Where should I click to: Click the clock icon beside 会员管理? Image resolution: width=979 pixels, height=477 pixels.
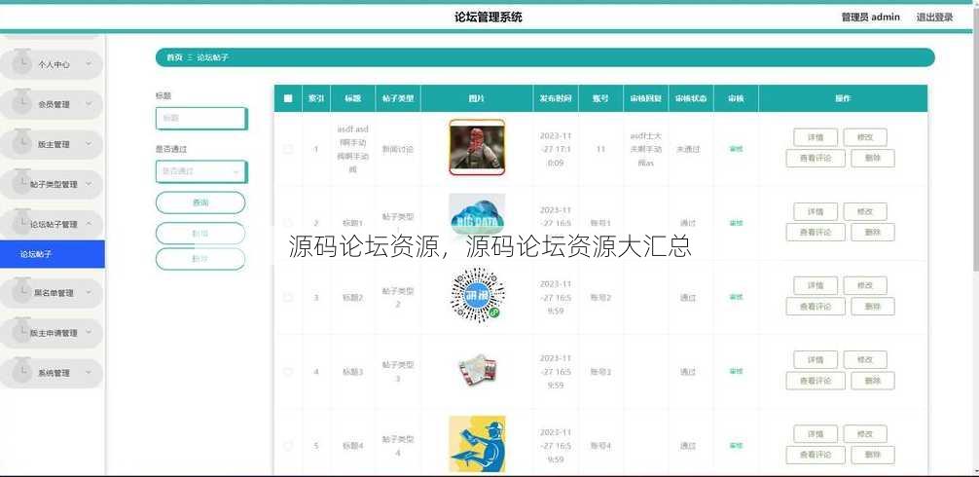21,103
